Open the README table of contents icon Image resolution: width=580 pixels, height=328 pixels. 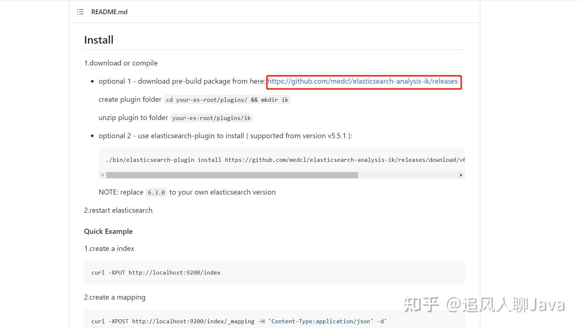point(80,12)
